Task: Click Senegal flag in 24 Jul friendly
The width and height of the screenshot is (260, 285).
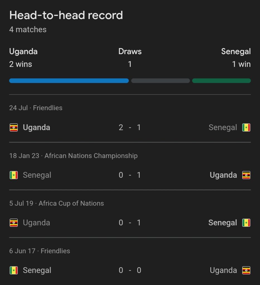Action: (x=246, y=127)
